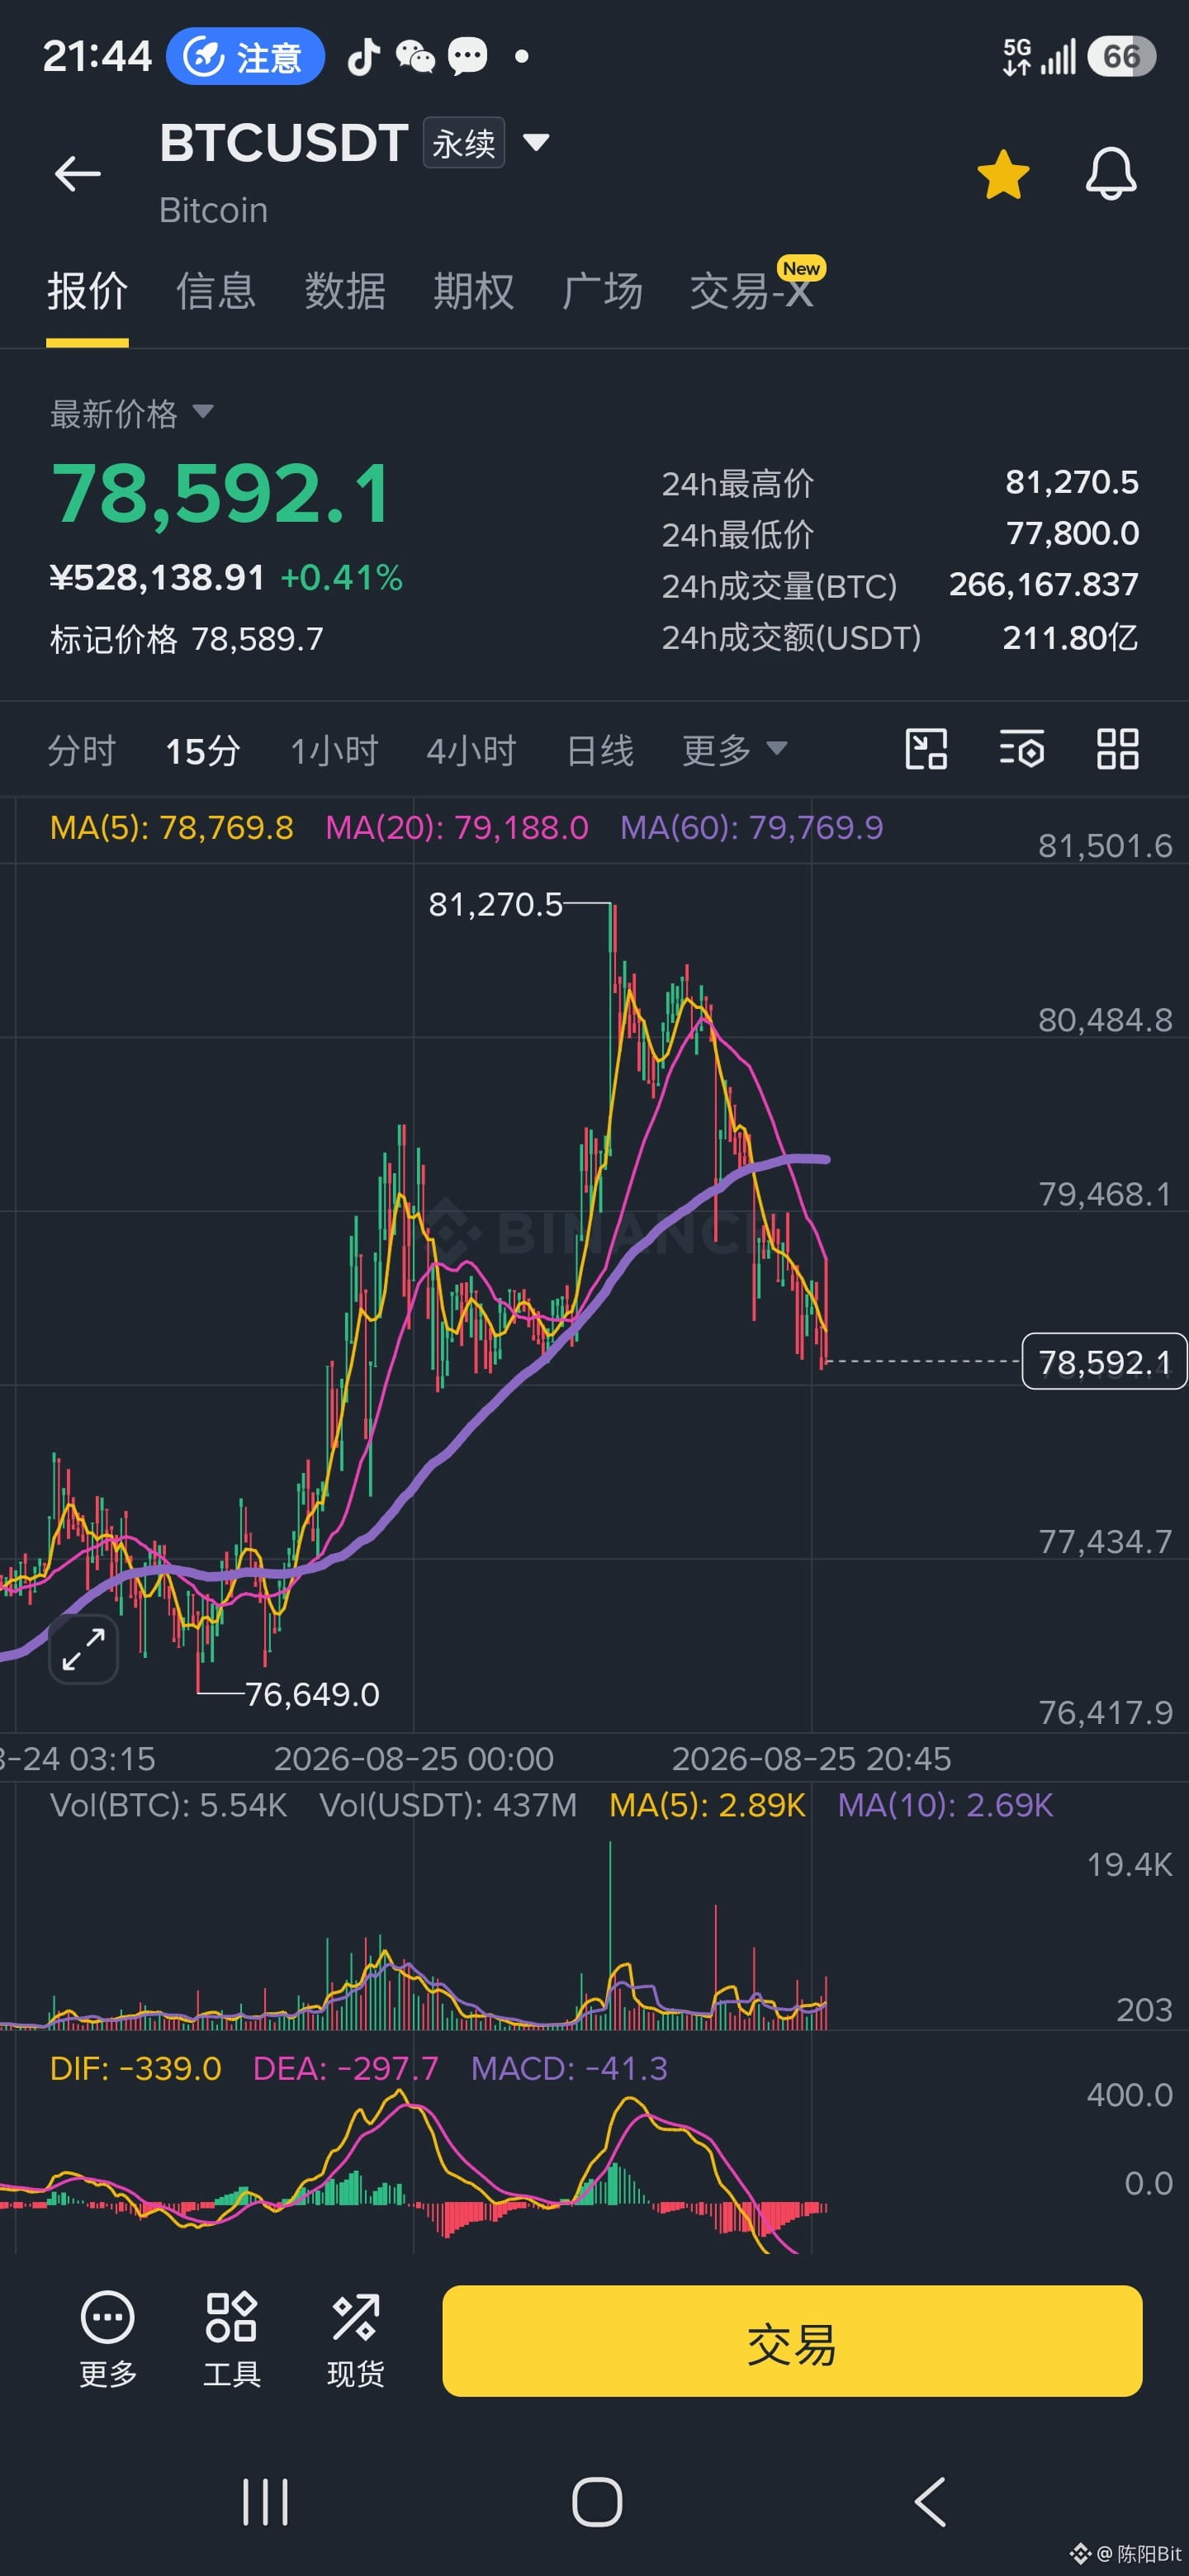Screen dimensions: 1189x2576
Task: Switch to the 报价 tab
Action: coord(87,292)
